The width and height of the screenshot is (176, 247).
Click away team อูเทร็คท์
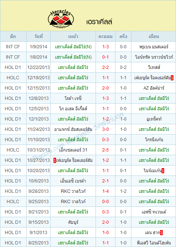coord(154,119)
